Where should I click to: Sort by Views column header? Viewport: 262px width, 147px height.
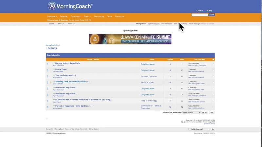click(182, 59)
